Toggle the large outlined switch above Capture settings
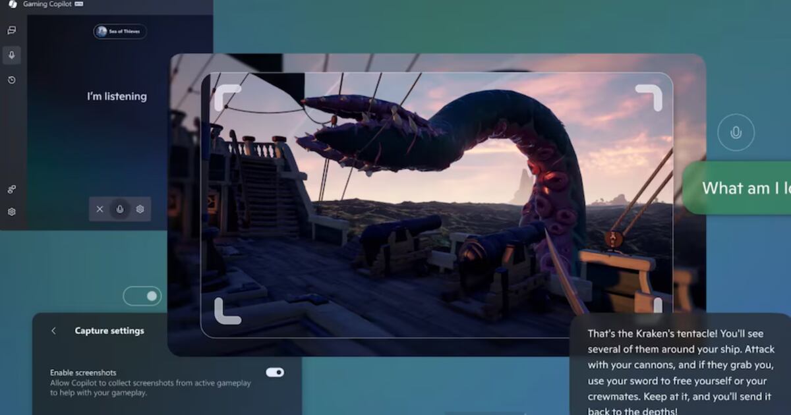The height and width of the screenshot is (415, 791). (x=142, y=296)
